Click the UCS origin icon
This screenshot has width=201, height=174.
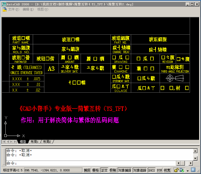(6, 136)
